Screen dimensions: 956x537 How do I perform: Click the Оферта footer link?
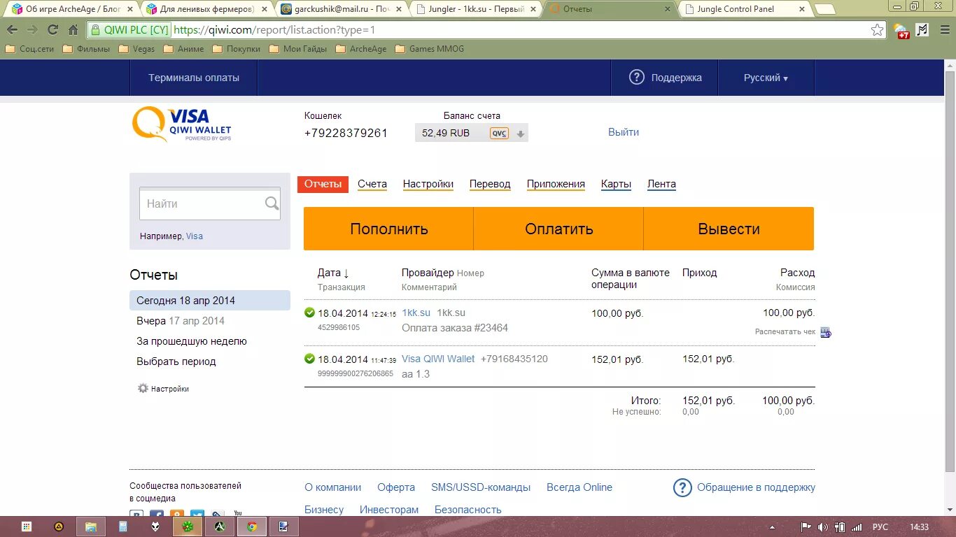click(x=396, y=487)
